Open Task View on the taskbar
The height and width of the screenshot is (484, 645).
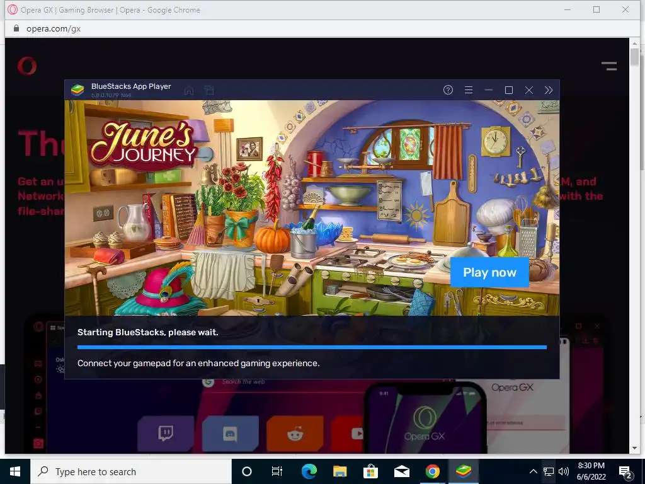(x=277, y=471)
